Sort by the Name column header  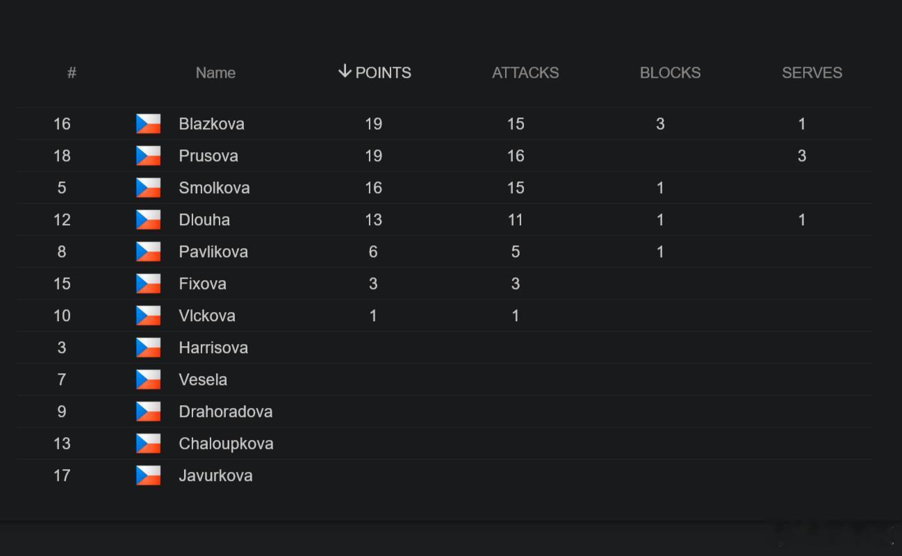(x=215, y=73)
